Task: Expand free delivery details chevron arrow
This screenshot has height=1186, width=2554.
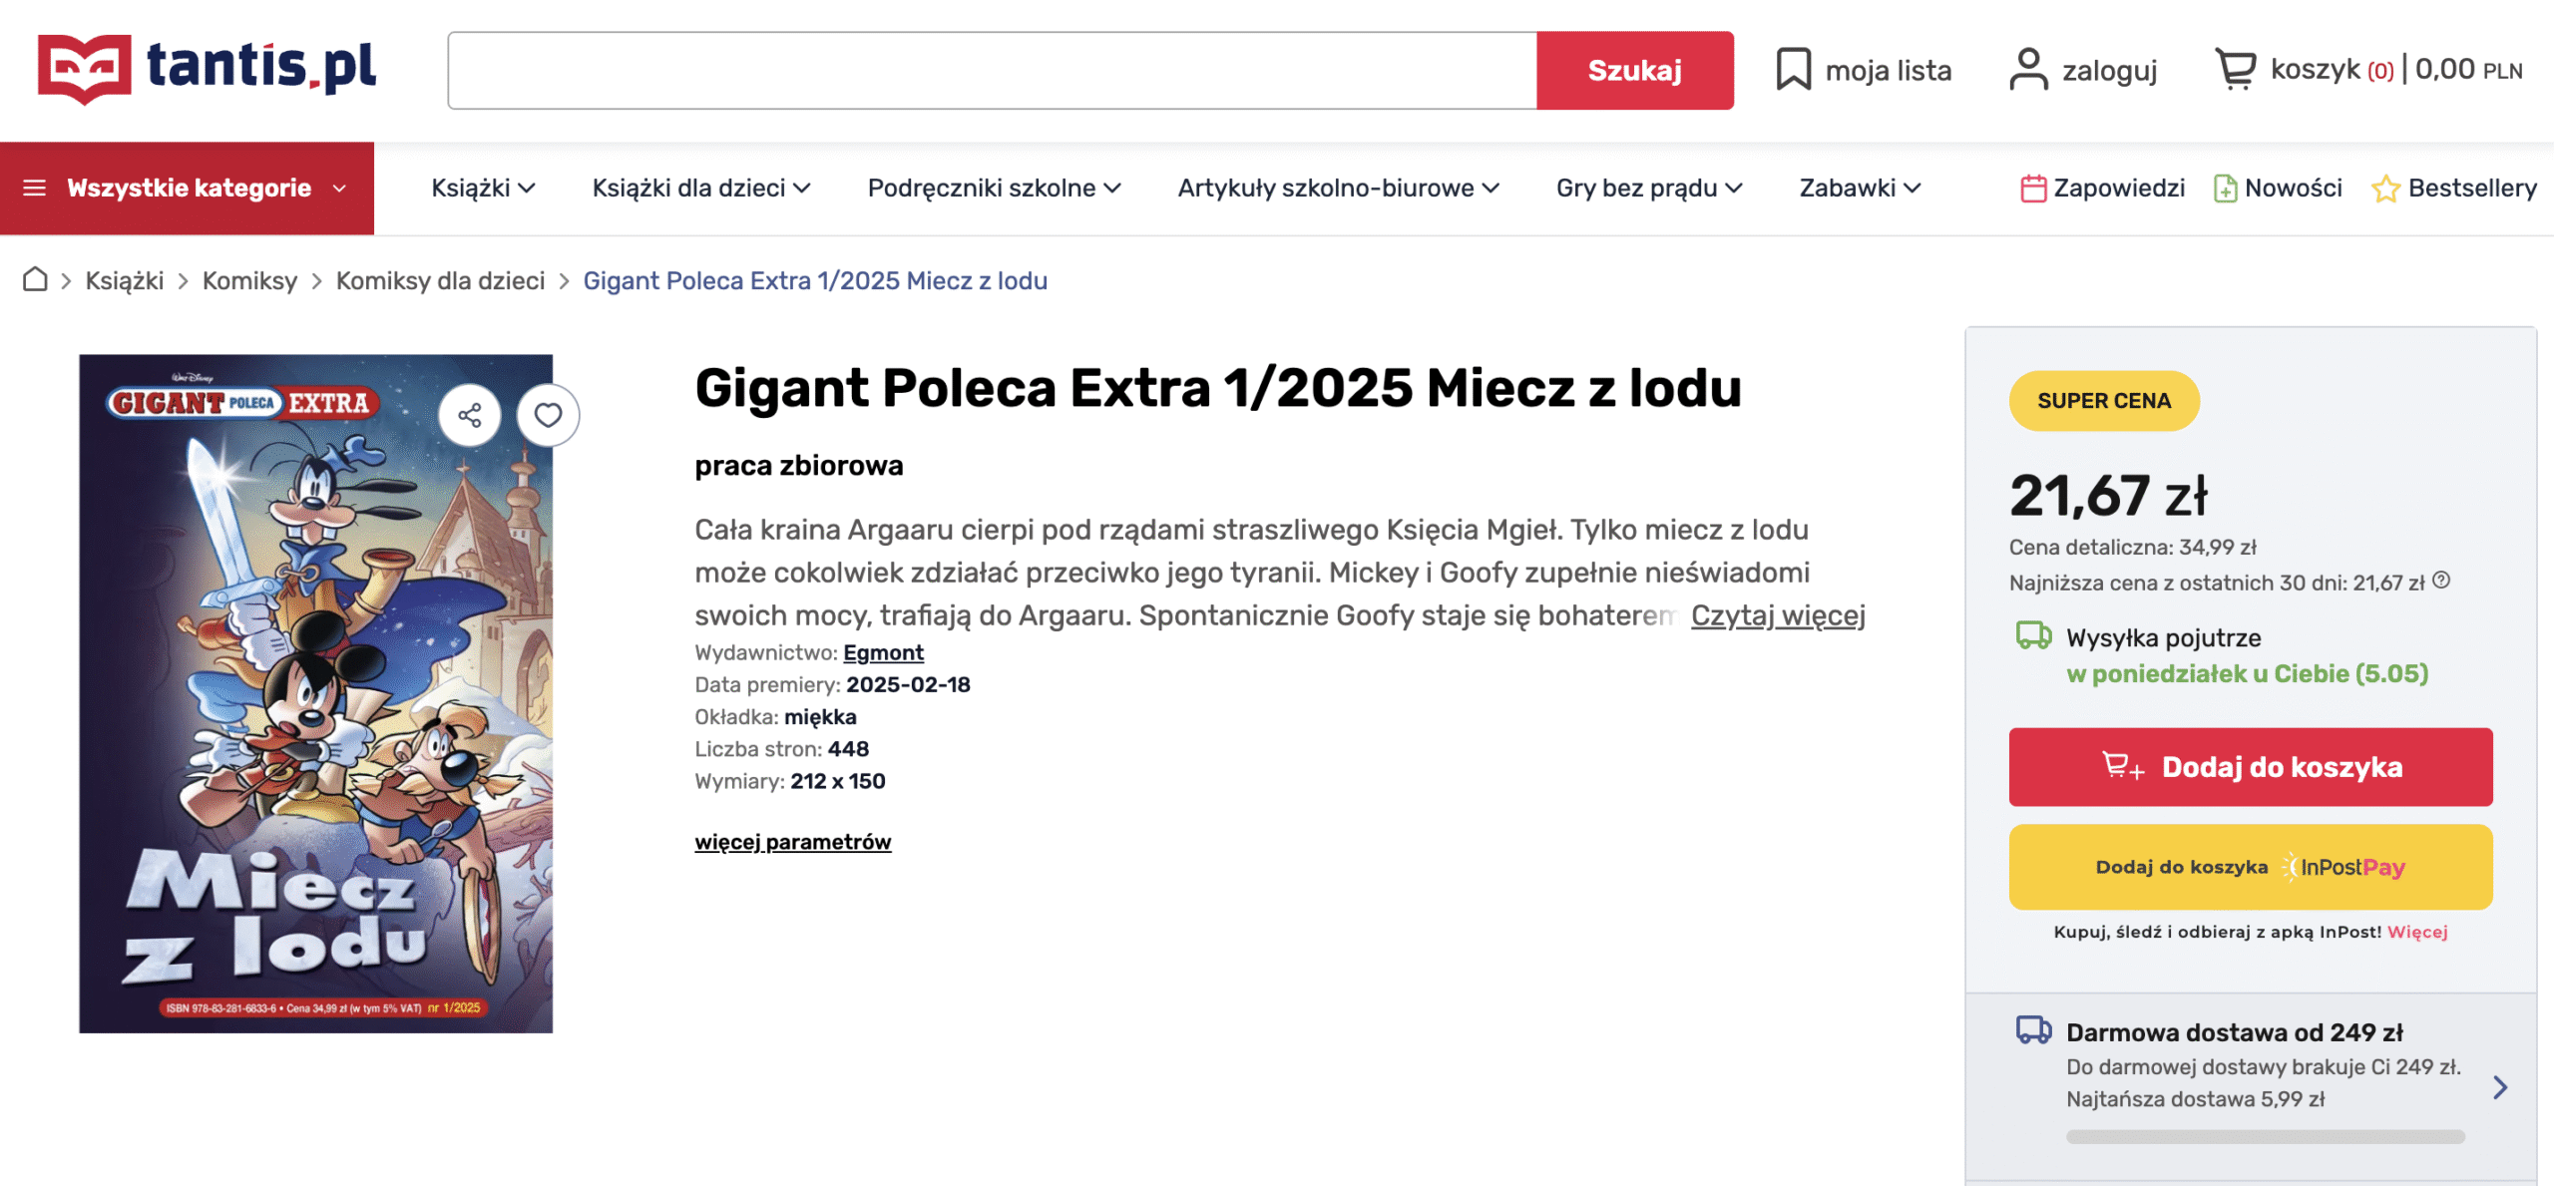Action: (2499, 1087)
